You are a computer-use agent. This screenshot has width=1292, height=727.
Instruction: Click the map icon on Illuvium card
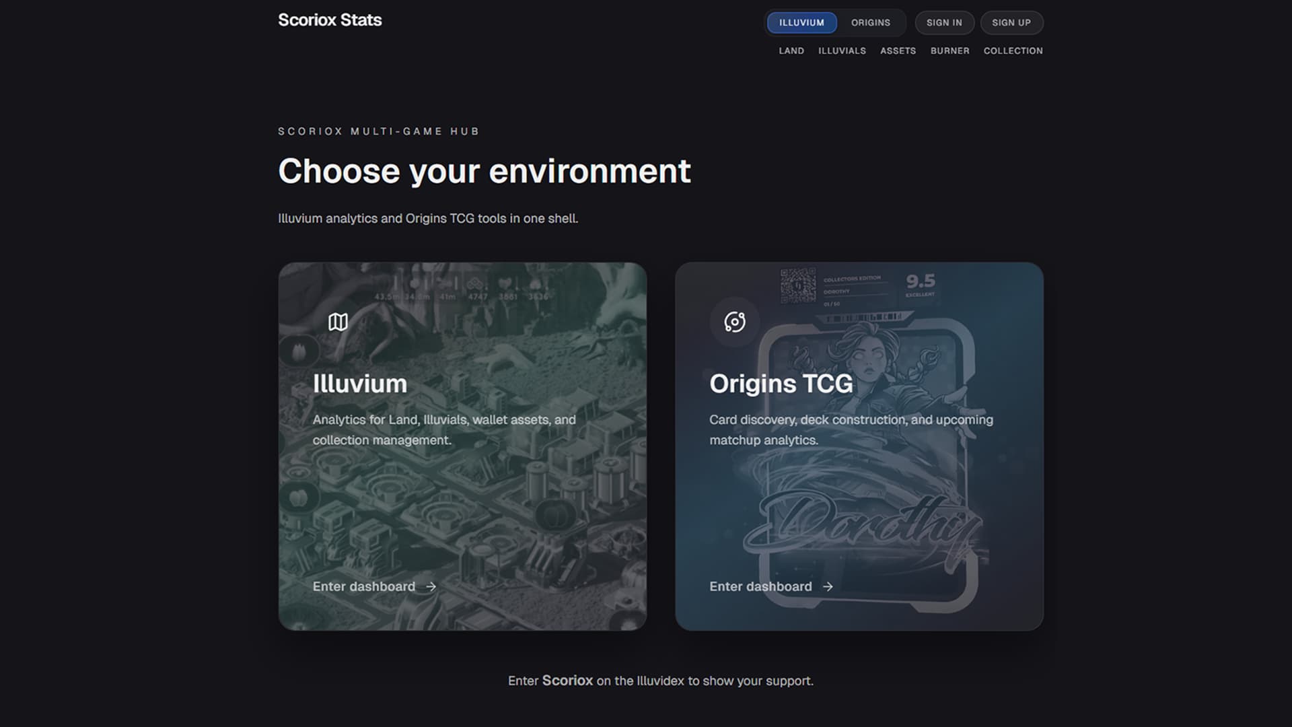(338, 322)
